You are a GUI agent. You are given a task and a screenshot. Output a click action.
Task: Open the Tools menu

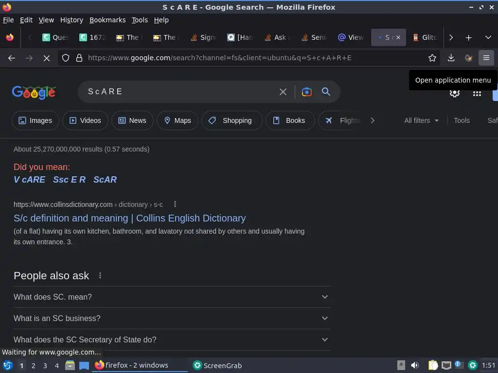(140, 20)
